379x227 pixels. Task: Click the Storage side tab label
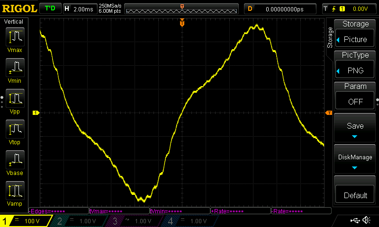[x=330, y=38]
